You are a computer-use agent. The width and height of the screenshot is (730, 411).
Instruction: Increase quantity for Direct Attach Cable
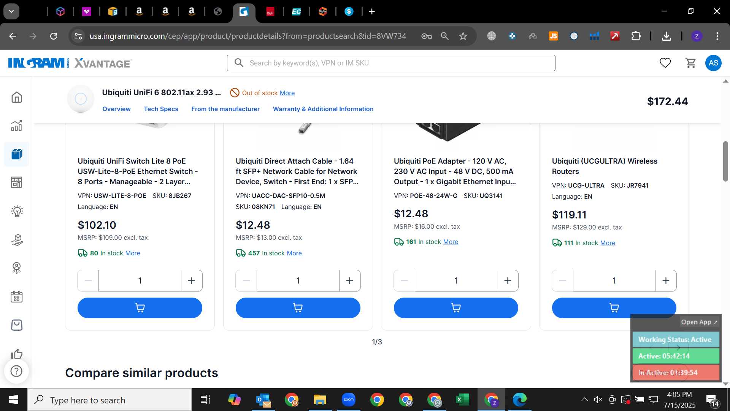[x=349, y=281]
